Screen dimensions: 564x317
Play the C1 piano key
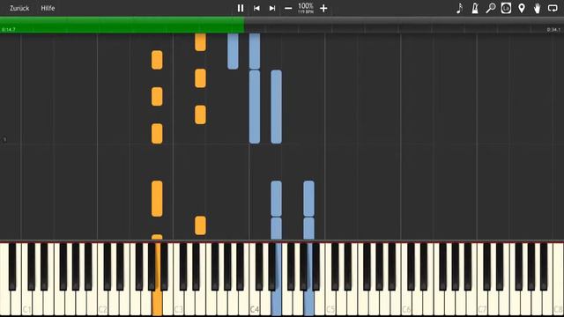coord(26,302)
